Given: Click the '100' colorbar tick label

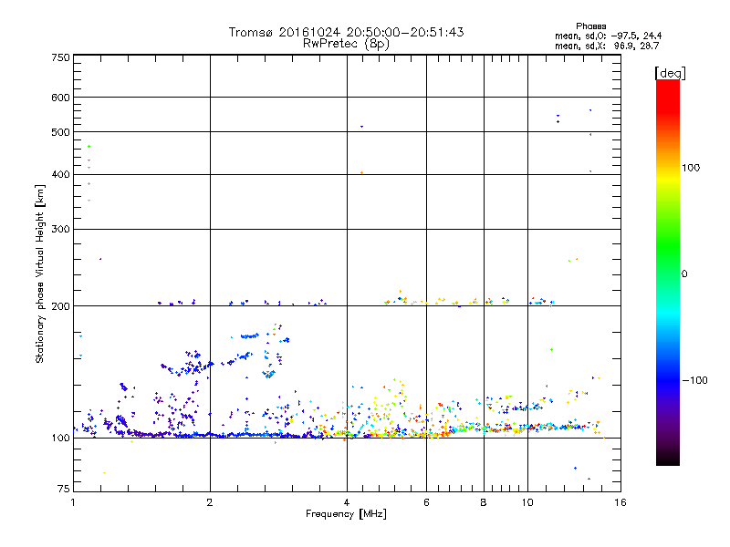Looking at the screenshot, I should pyautogui.click(x=691, y=168).
